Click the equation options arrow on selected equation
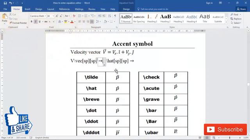 click(104, 65)
